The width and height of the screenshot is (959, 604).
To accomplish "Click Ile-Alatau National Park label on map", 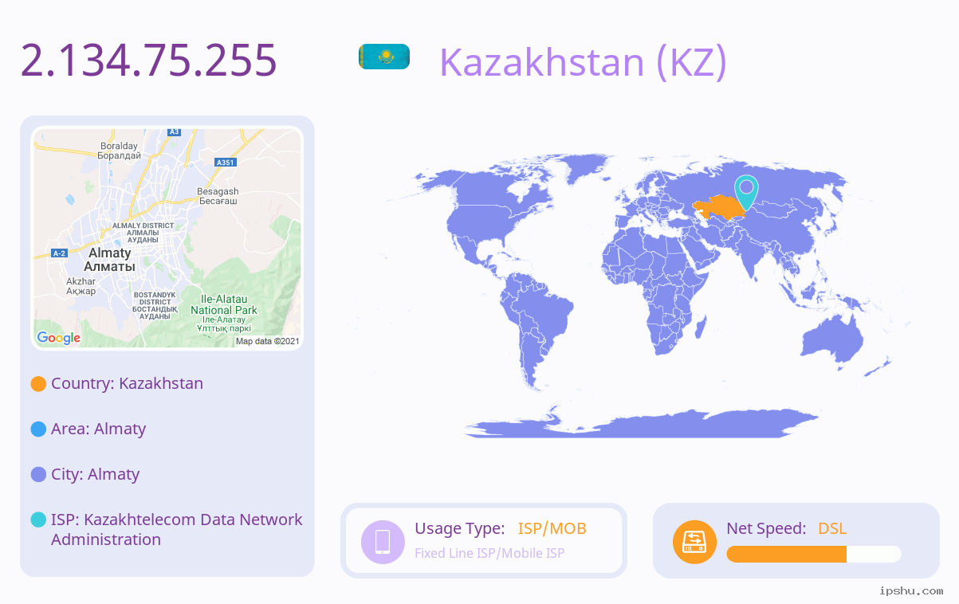I will pos(224,305).
